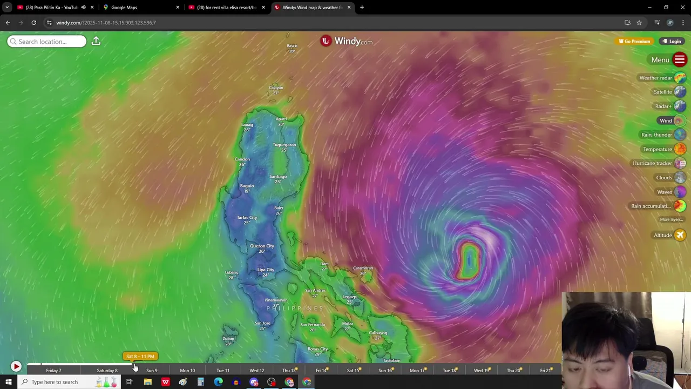Click the Sat 8 - 11 PM time marker
This screenshot has height=389, width=691.
(x=140, y=357)
